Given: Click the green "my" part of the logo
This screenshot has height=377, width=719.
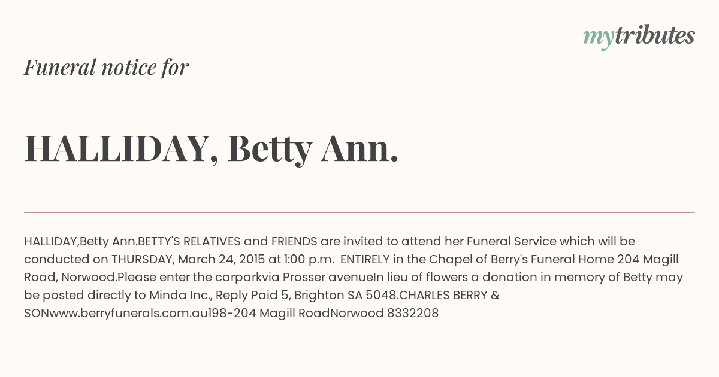Looking at the screenshot, I should coord(599,39).
